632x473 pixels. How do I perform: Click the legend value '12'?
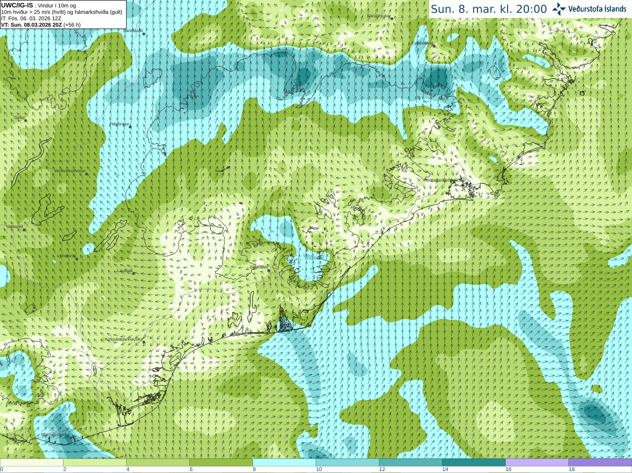tap(382, 470)
